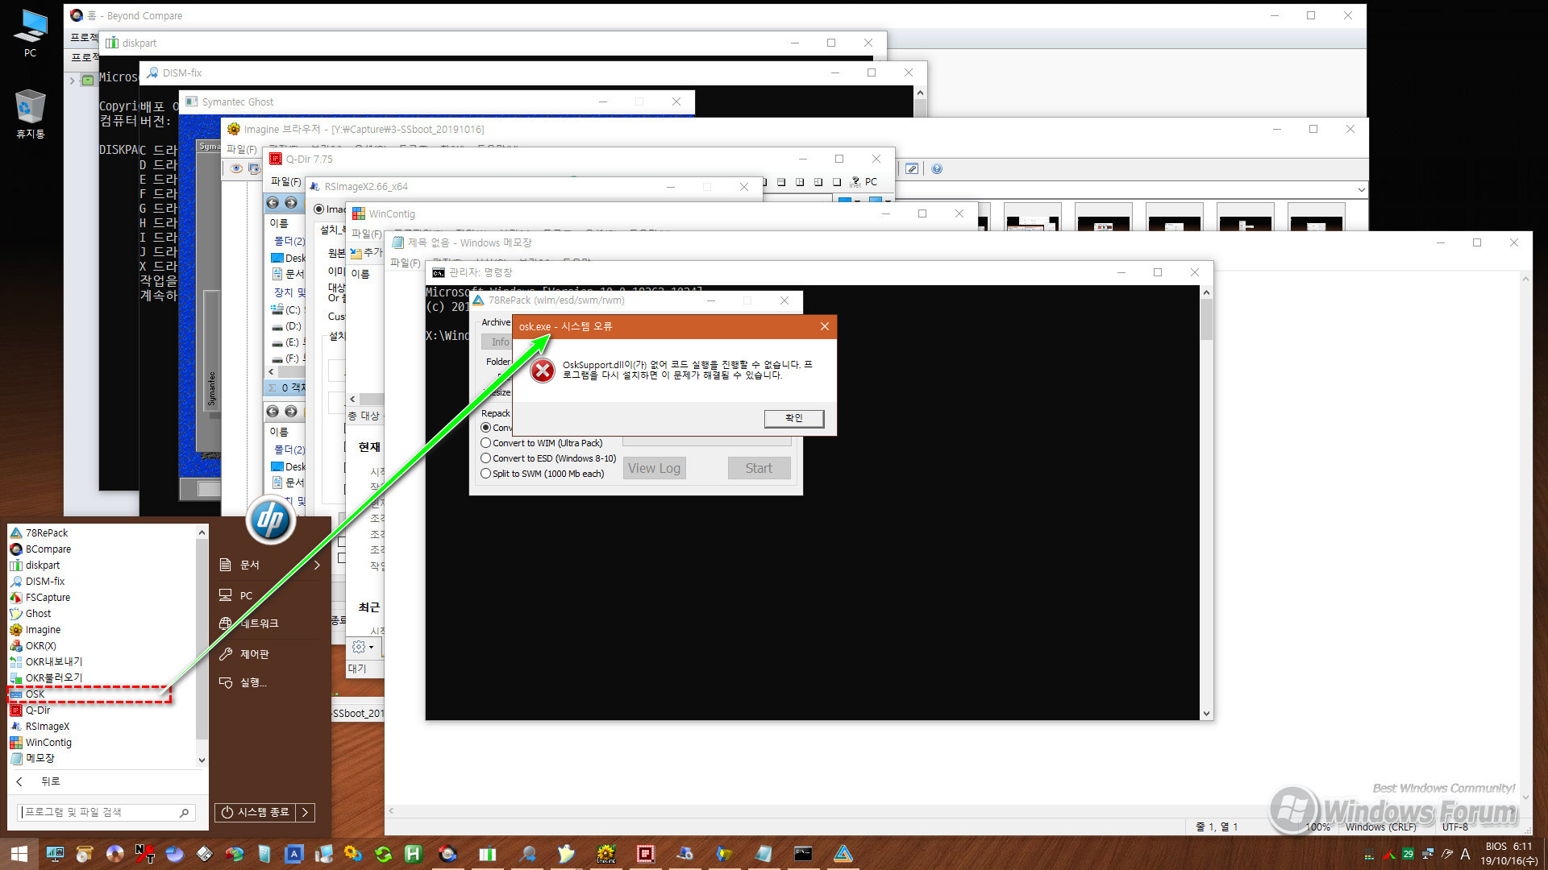Click the Windows Start button on taskbar
Image resolution: width=1548 pixels, height=870 pixels.
click(x=19, y=853)
